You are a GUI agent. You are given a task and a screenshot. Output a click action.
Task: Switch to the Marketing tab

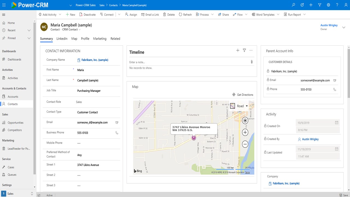[100, 39]
